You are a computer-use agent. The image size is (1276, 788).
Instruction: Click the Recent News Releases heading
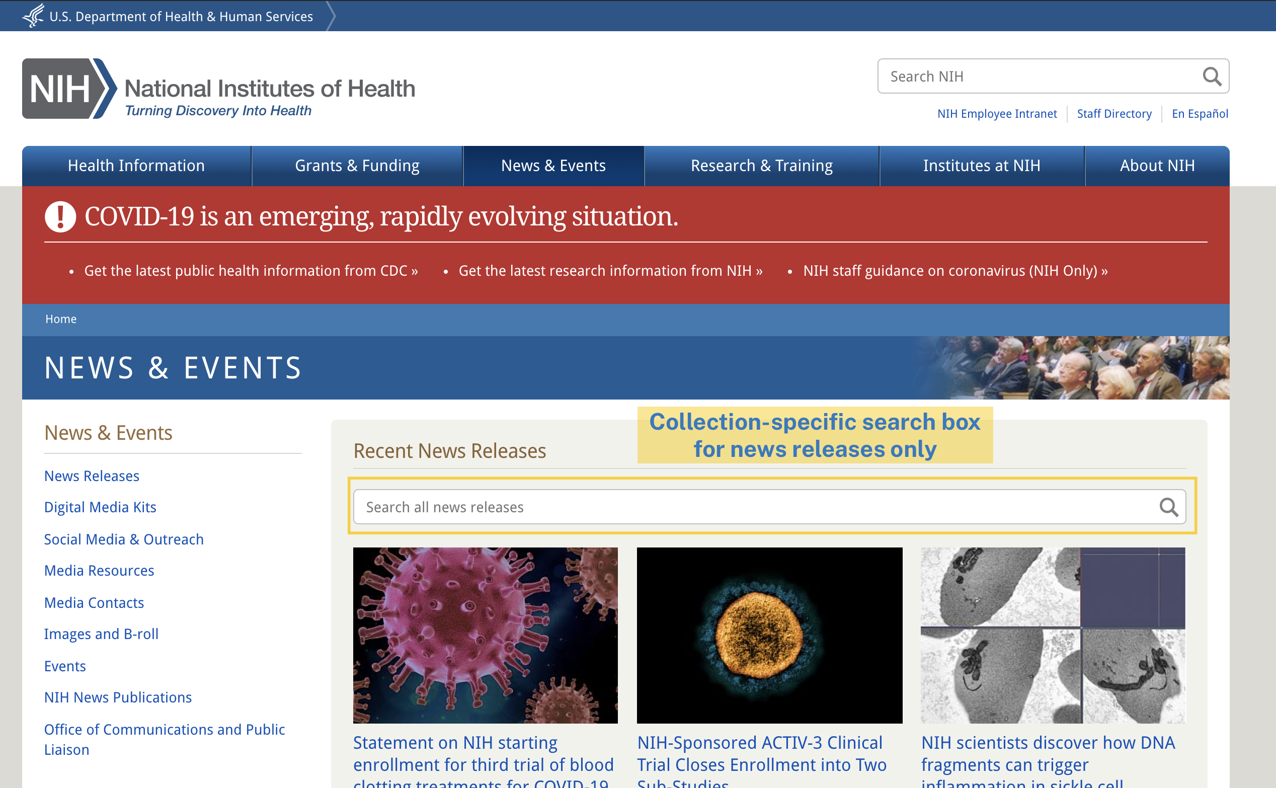point(450,451)
